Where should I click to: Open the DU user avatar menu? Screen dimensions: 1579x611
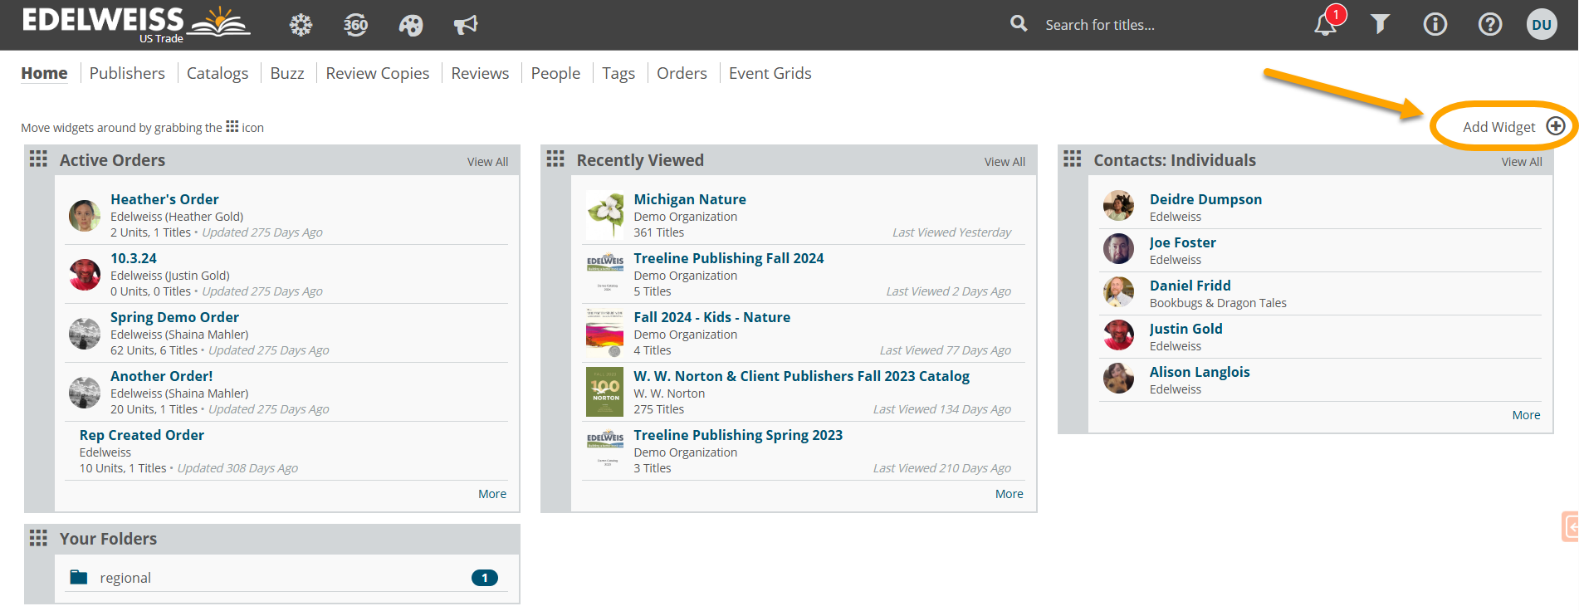point(1541,25)
